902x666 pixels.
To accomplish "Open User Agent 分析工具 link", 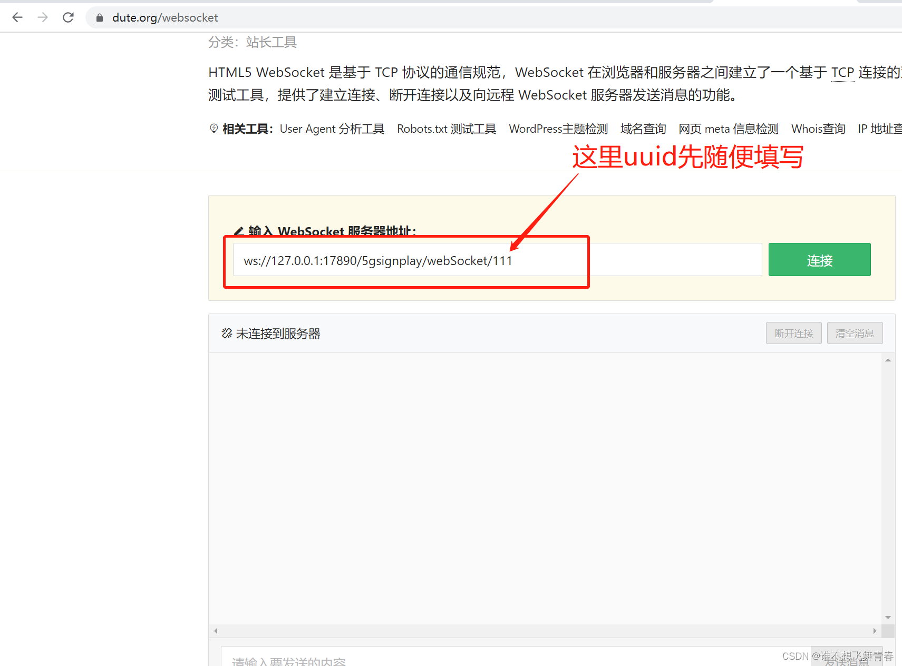I will [332, 129].
